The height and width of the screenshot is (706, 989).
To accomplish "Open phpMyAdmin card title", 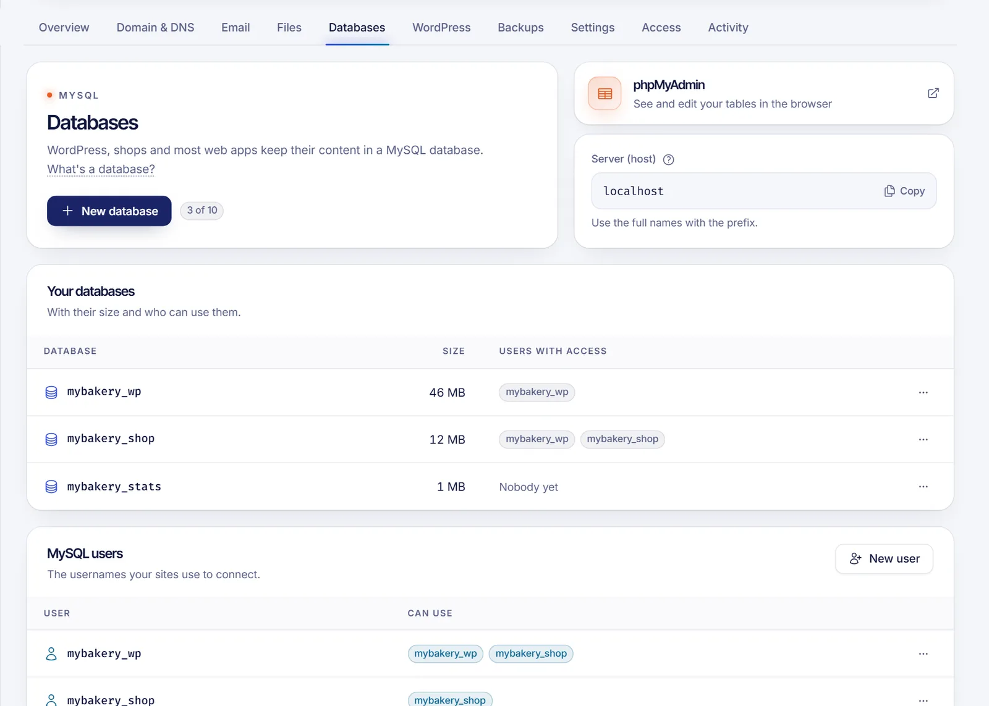I will coord(669,85).
